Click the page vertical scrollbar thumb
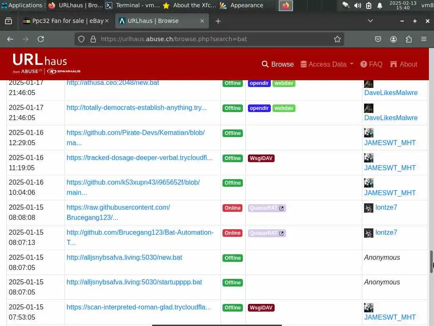Screen dimensions: 434x326 tap(431, 261)
